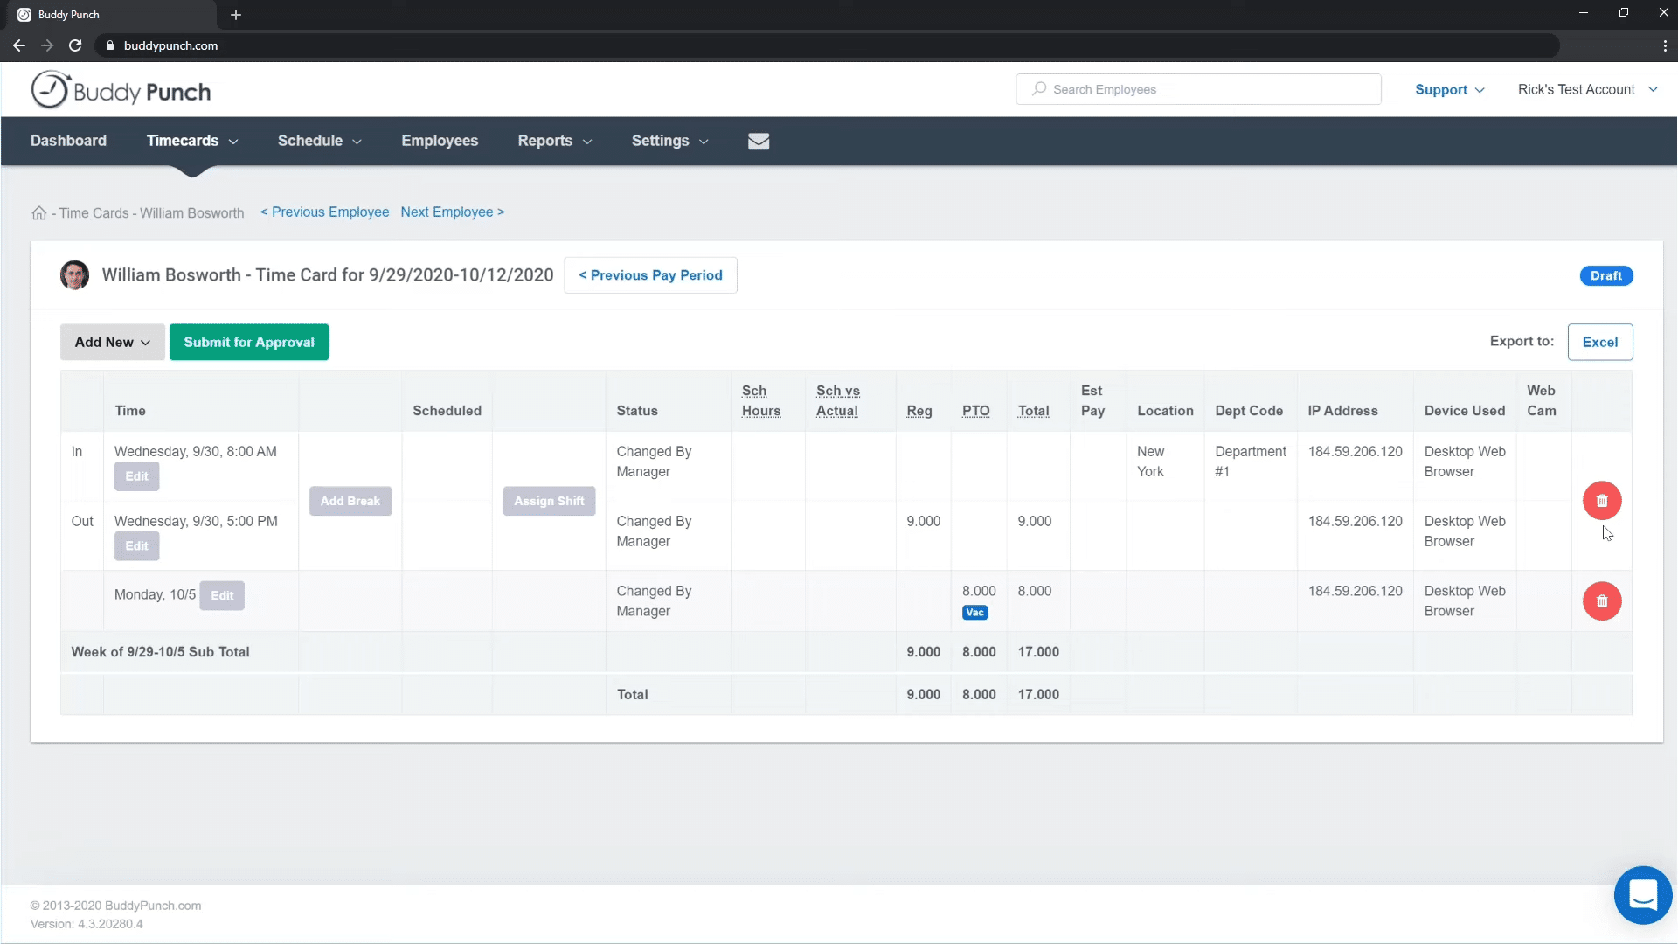Click the Time Cards breadcrumb text
Image resolution: width=1678 pixels, height=944 pixels.
[94, 213]
